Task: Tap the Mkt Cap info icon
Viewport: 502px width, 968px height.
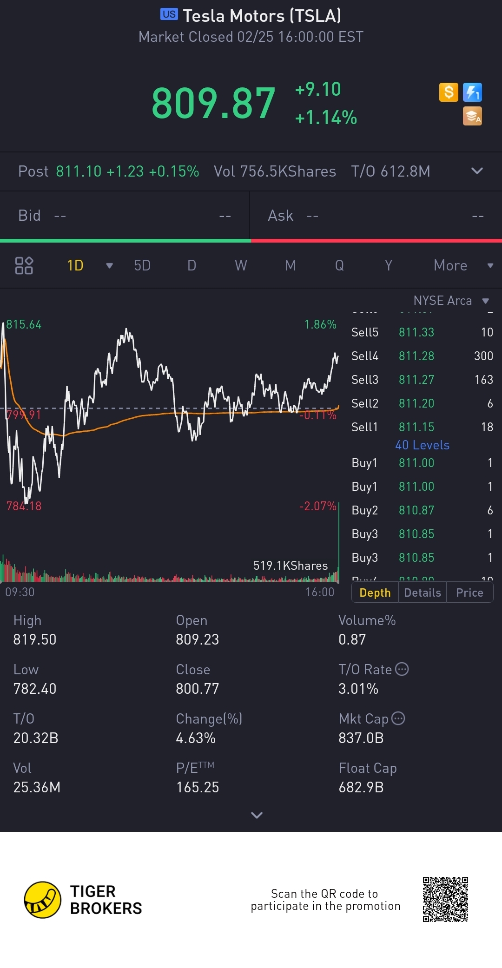Action: (x=398, y=718)
